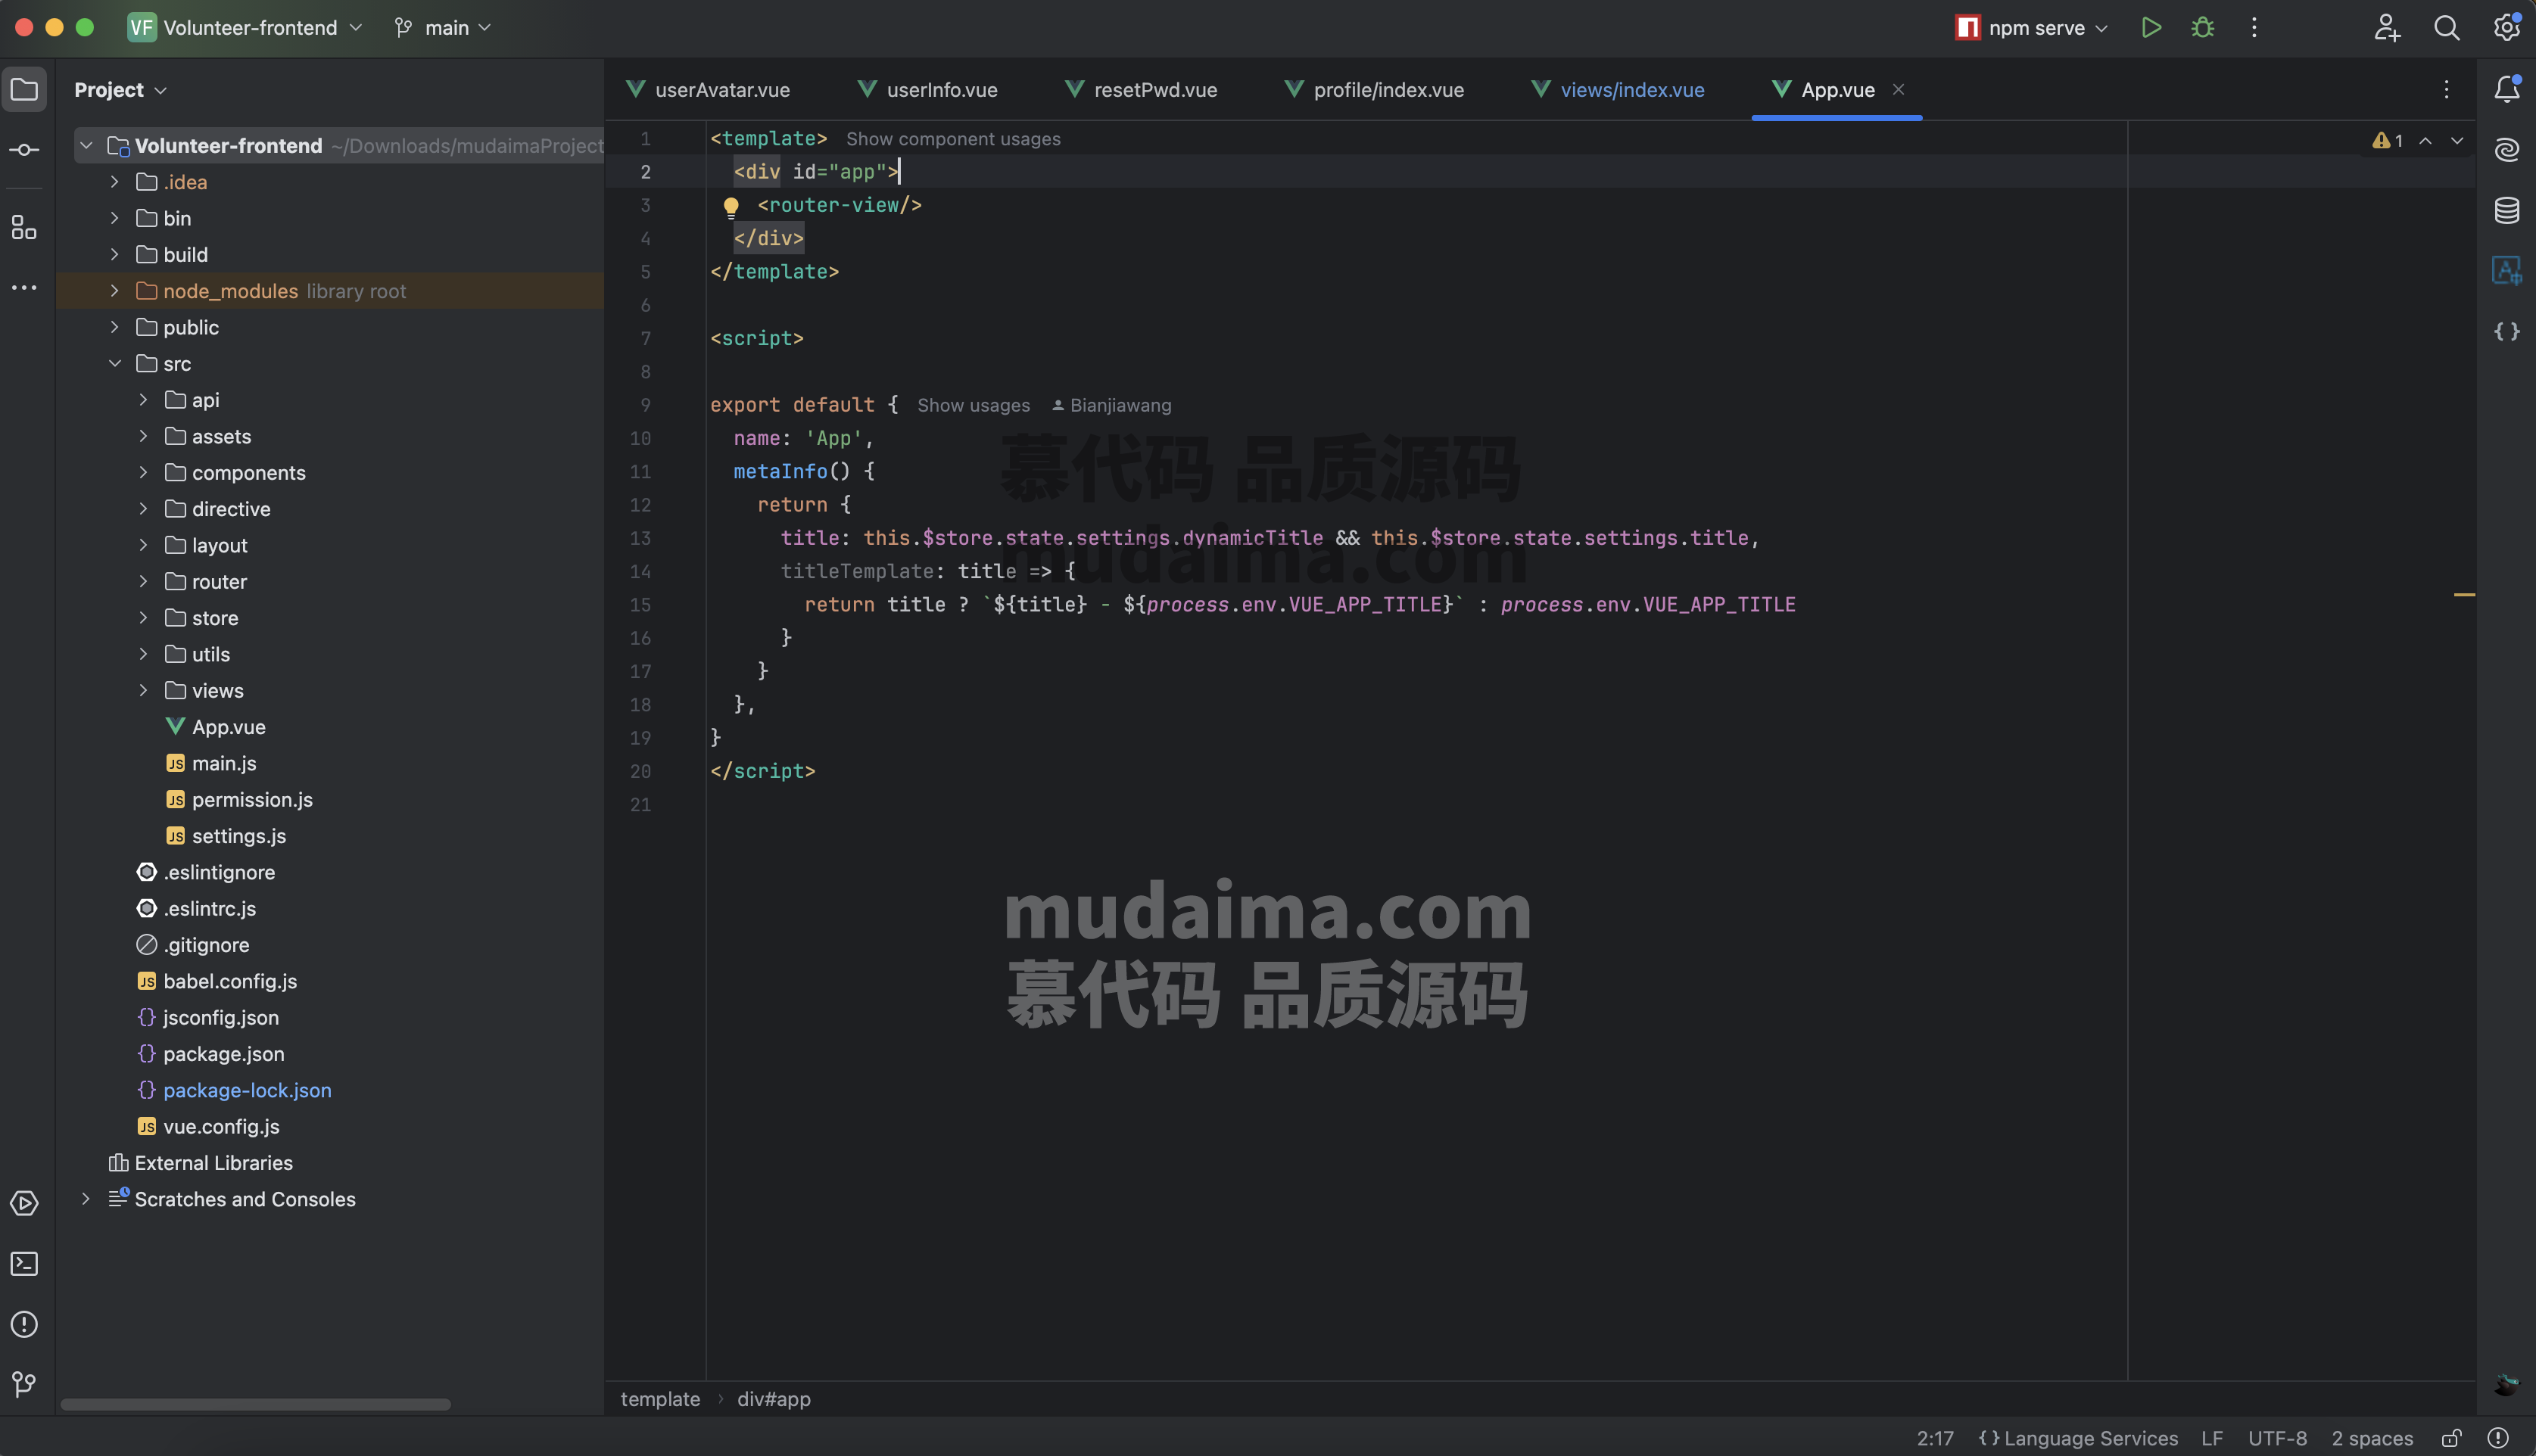
Task: Change 2 spaces indent setting
Action: point(2372,1438)
